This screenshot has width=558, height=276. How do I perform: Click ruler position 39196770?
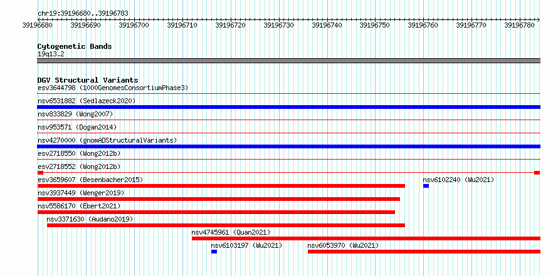[x=471, y=25]
